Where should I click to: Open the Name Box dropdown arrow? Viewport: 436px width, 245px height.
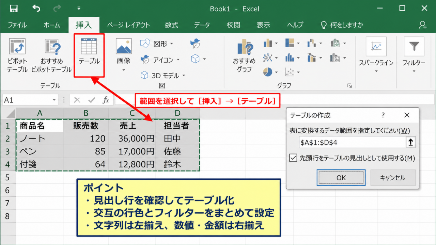coord(54,100)
